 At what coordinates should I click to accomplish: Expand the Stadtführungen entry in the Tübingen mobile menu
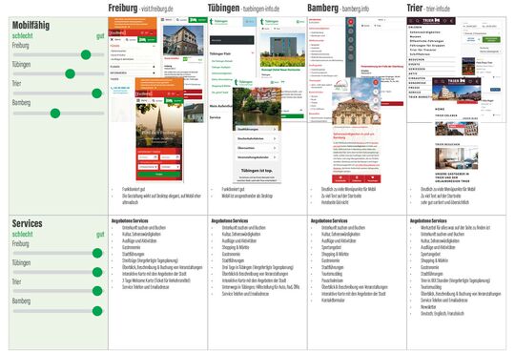pyautogui.click(x=257, y=129)
